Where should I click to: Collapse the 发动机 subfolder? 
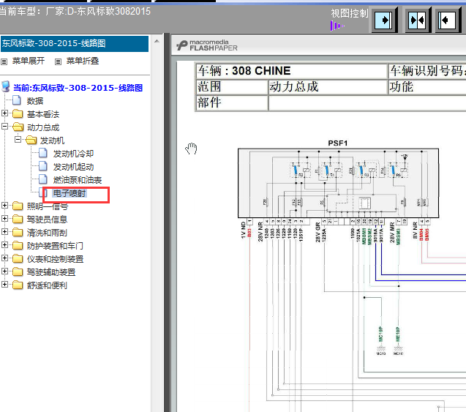click(x=18, y=140)
